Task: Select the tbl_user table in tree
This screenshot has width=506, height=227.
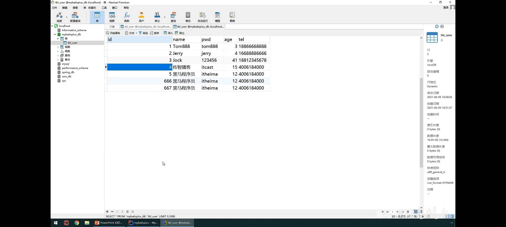Action: 72,43
